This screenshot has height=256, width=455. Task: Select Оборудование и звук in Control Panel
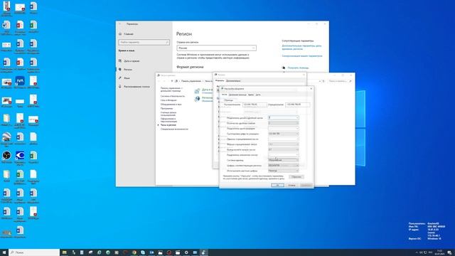tap(171, 105)
